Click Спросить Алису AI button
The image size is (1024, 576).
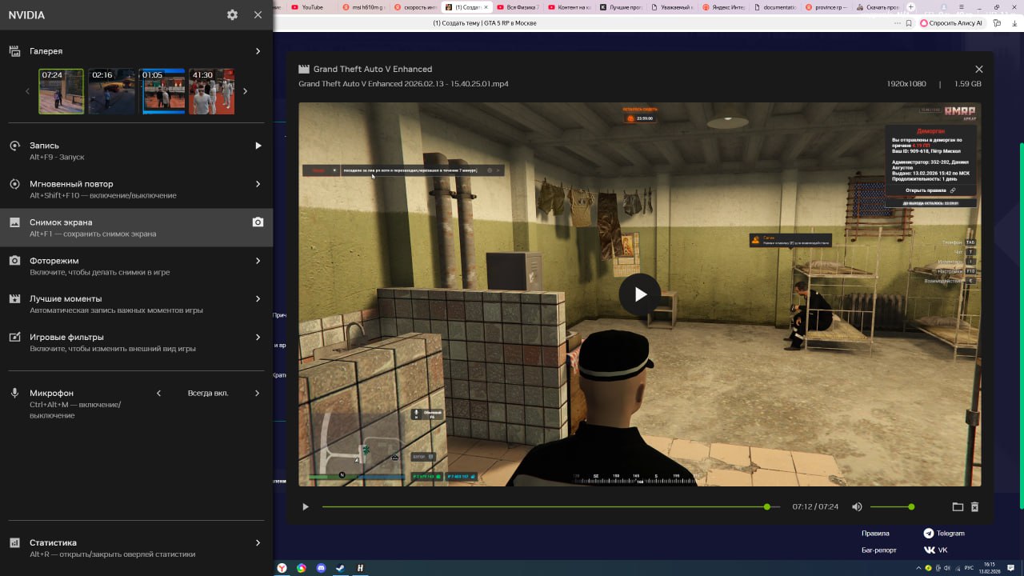951,23
